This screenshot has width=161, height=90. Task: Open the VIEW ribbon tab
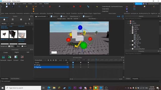[41, 4]
